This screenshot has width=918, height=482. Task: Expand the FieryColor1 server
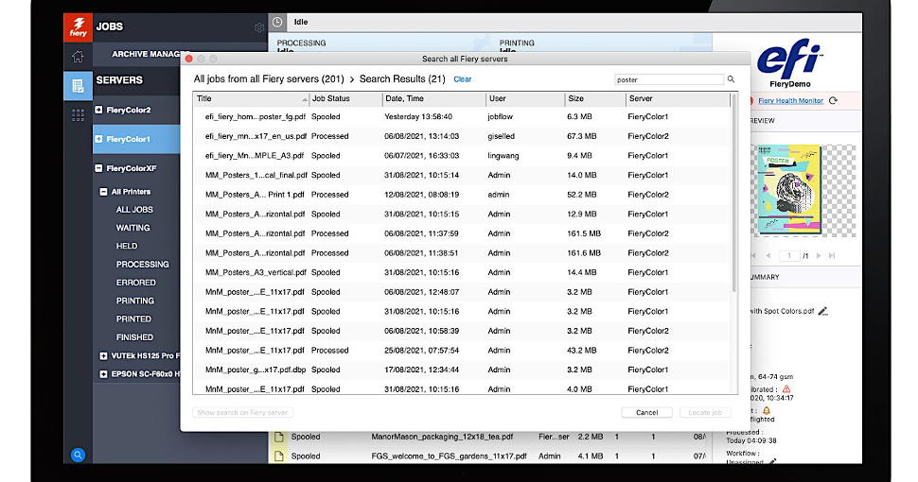(98, 139)
